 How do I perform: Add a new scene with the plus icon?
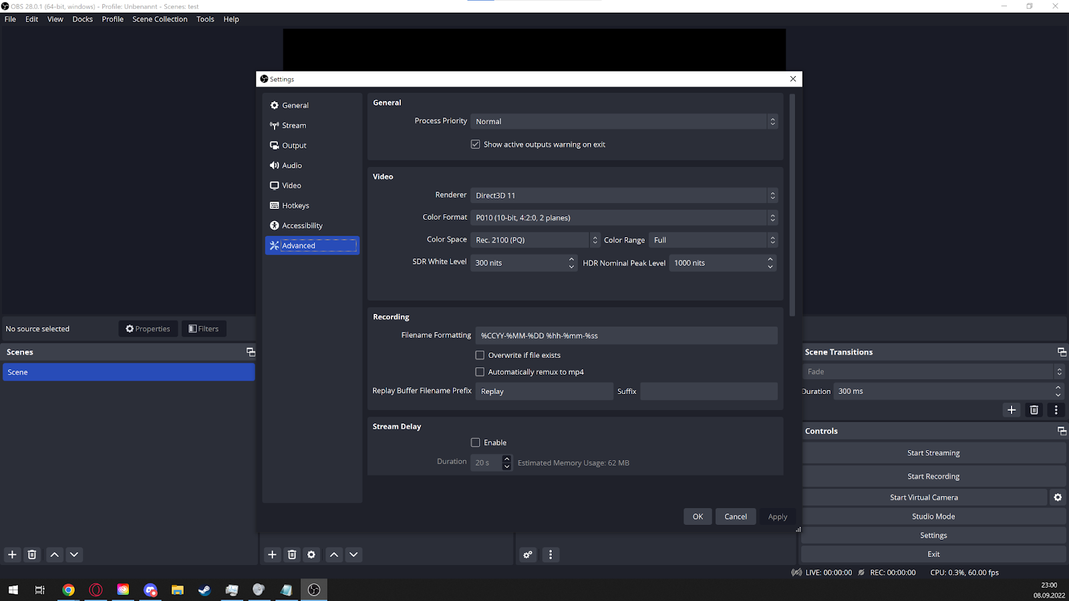tap(12, 554)
